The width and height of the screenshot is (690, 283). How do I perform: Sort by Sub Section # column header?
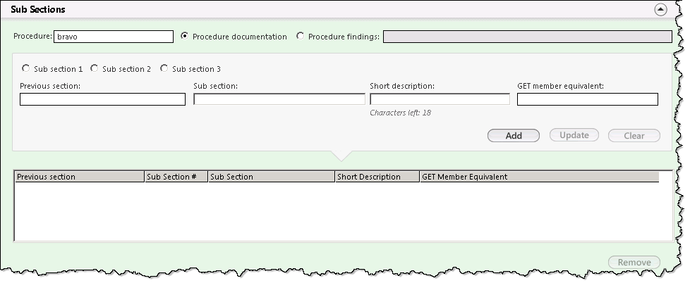[x=176, y=177]
